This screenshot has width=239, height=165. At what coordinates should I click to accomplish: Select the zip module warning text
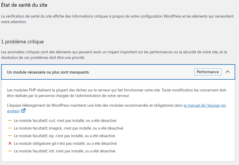coord(65,136)
